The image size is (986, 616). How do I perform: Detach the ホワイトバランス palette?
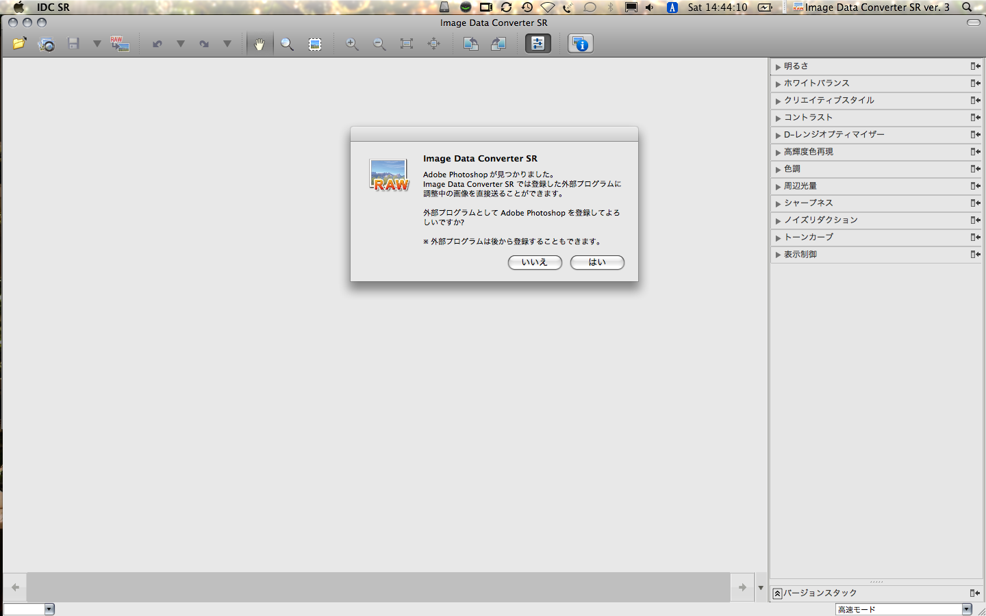(975, 83)
